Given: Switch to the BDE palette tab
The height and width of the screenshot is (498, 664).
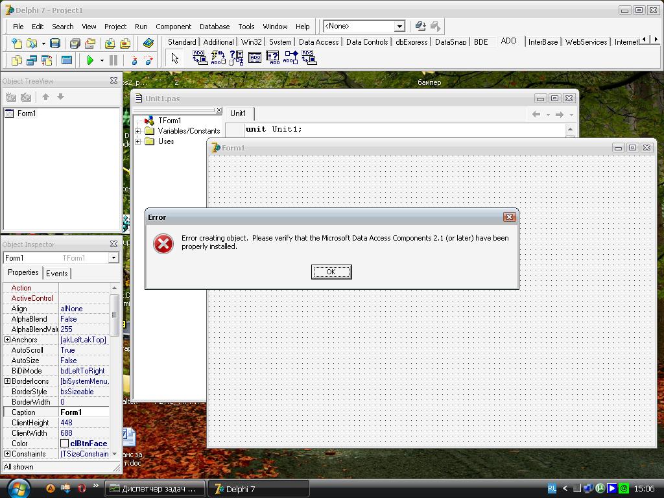Looking at the screenshot, I should pyautogui.click(x=481, y=41).
